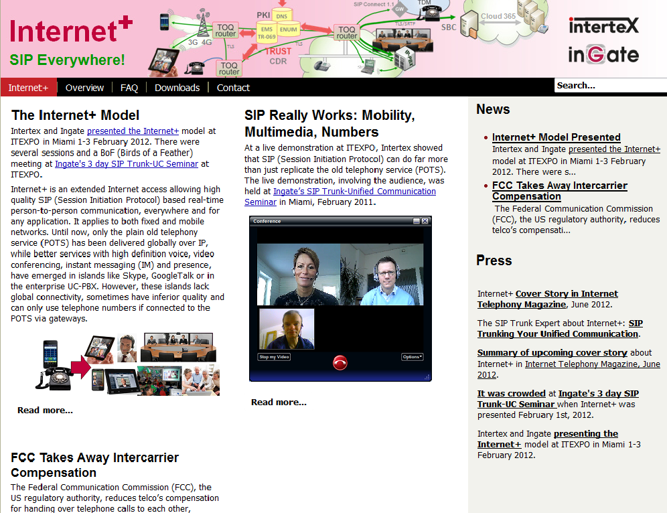Click the devices collage image
Screen dimensions: 667x513
(x=128, y=364)
